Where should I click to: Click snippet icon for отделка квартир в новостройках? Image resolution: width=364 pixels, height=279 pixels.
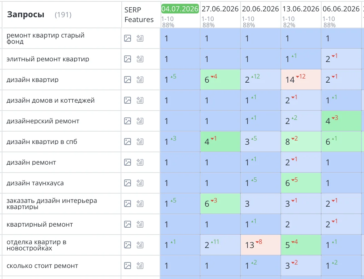140,245
